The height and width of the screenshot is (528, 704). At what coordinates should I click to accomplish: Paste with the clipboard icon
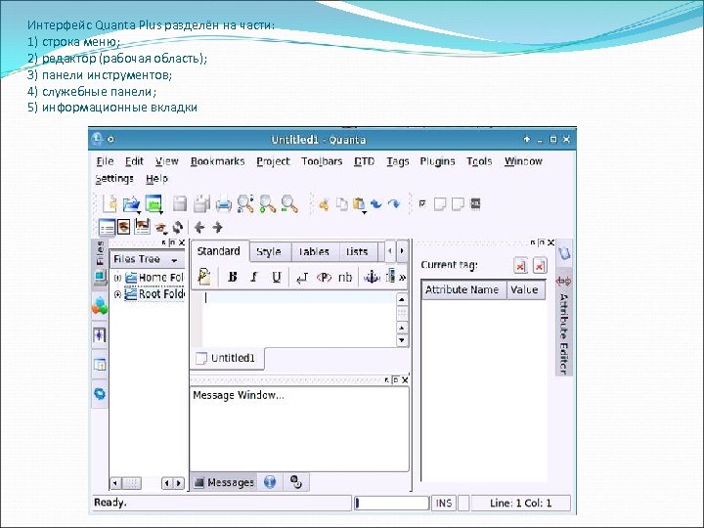pos(359,204)
